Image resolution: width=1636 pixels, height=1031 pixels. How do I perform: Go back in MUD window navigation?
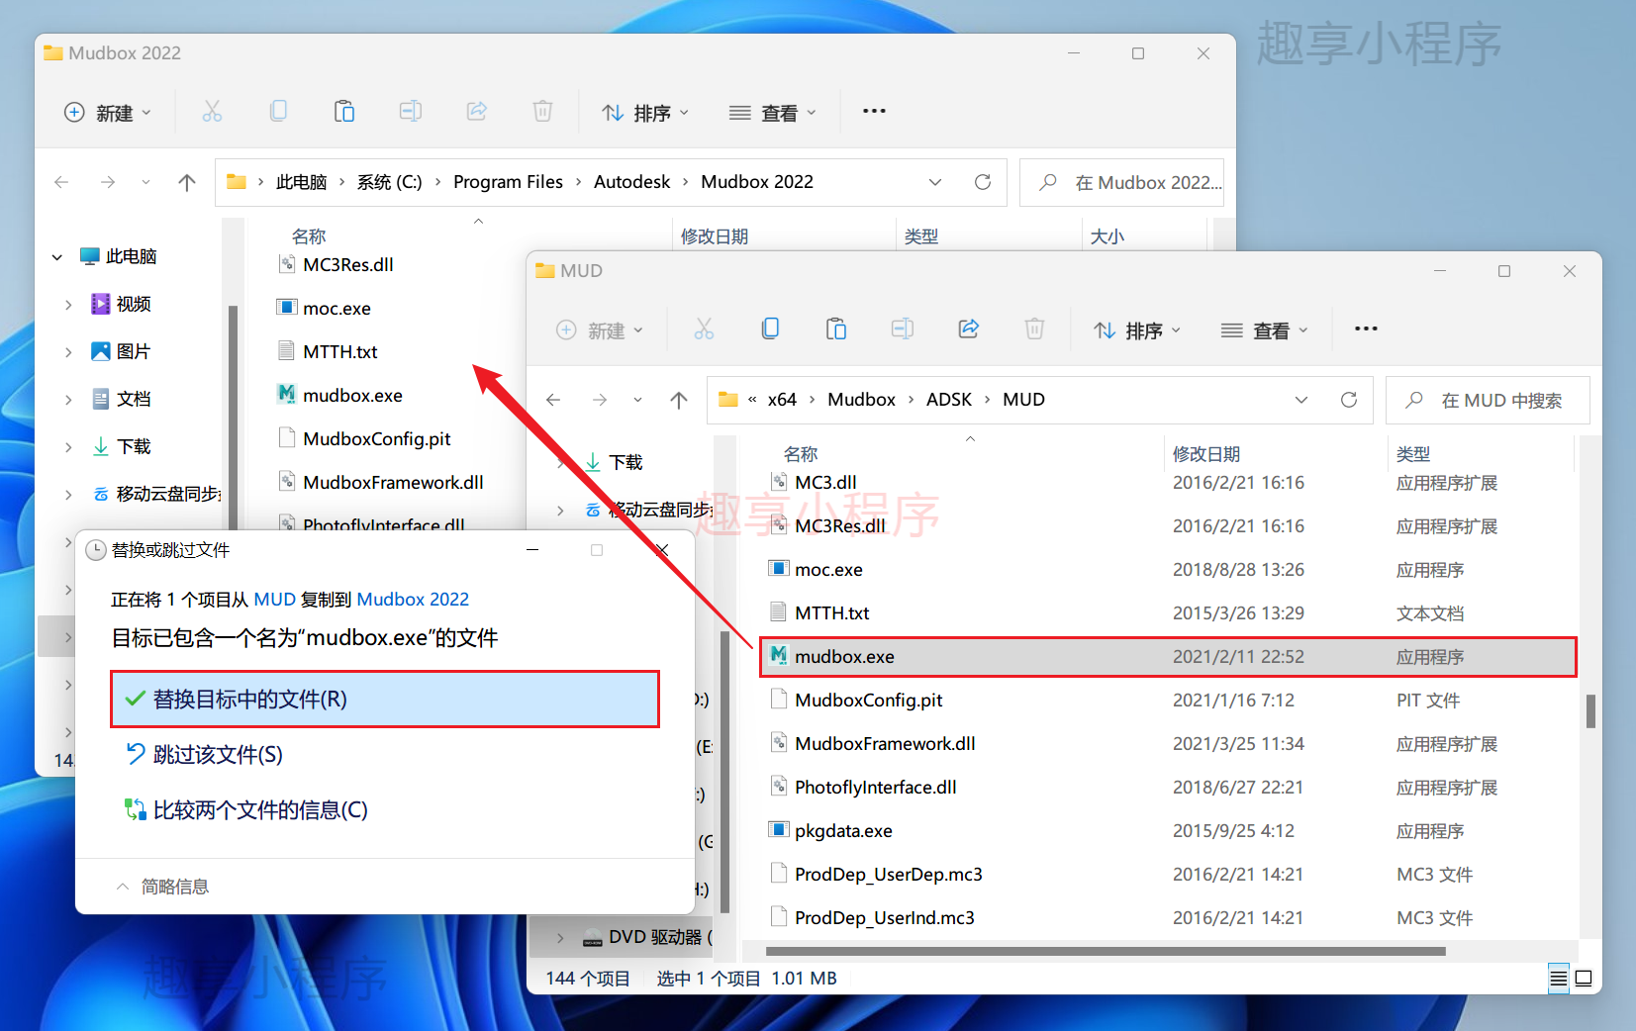pyautogui.click(x=553, y=400)
